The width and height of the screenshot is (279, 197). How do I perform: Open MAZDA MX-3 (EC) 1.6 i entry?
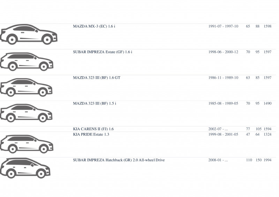click(94, 26)
